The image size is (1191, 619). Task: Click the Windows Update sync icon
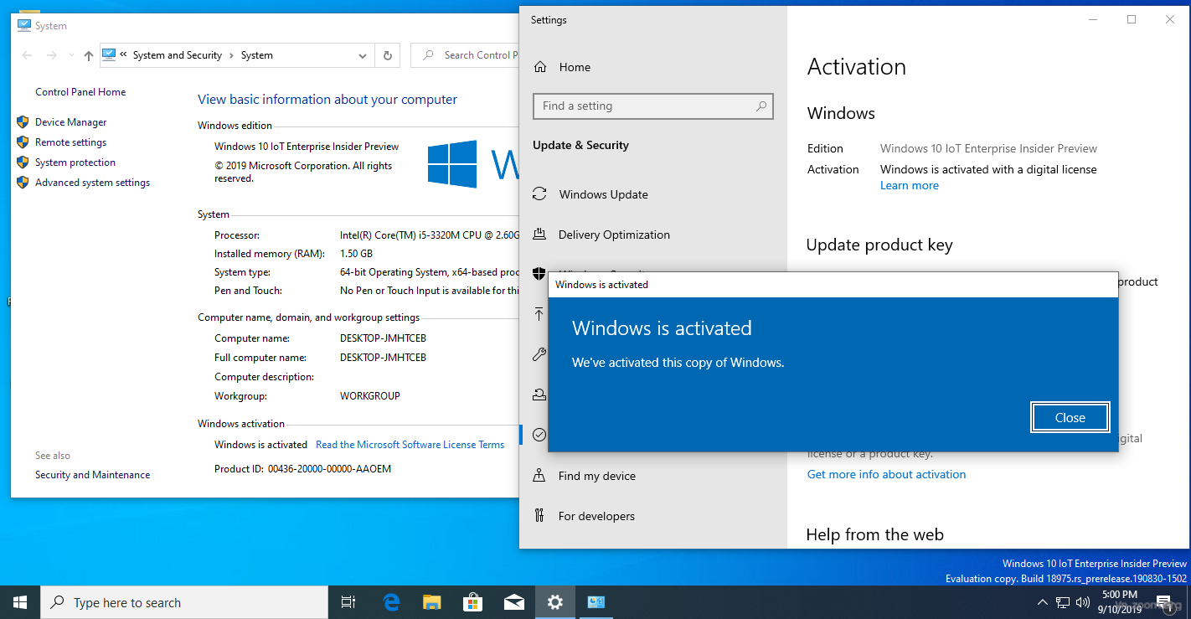pos(540,194)
